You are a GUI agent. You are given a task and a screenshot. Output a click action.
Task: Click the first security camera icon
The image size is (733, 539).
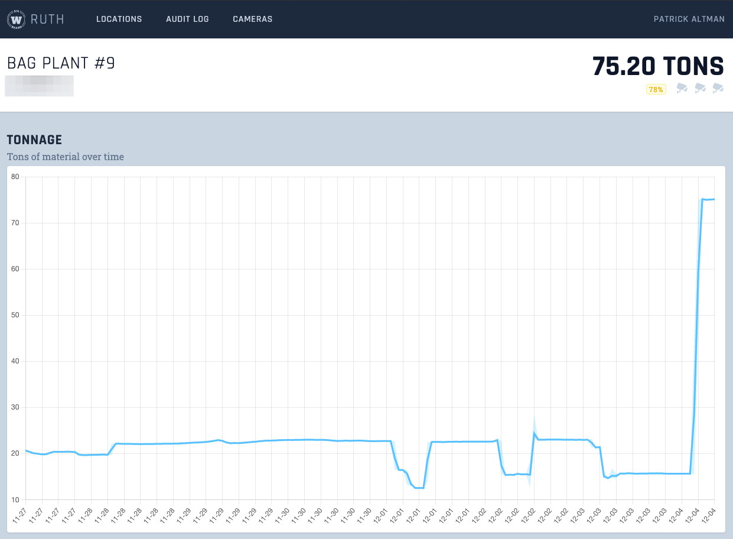tap(682, 89)
